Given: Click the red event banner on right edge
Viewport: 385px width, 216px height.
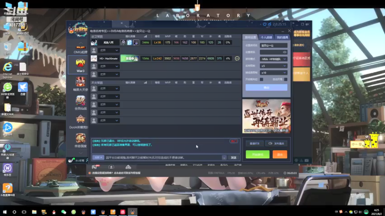Looking at the screenshot, I should pos(302,59).
